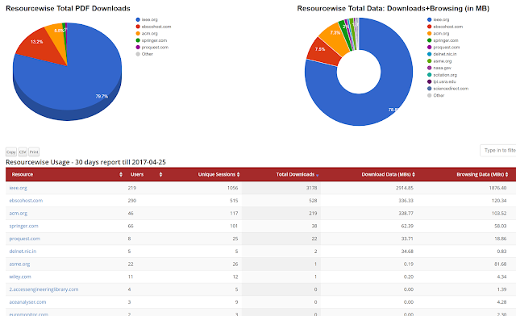Click the 'Resourcewise Usage - 30 days report' heading
The image size is (516, 316).
tap(86, 162)
